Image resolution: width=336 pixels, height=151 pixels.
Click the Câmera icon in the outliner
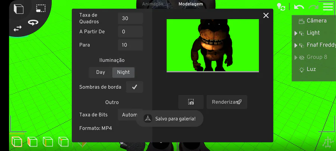pyautogui.click(x=302, y=21)
